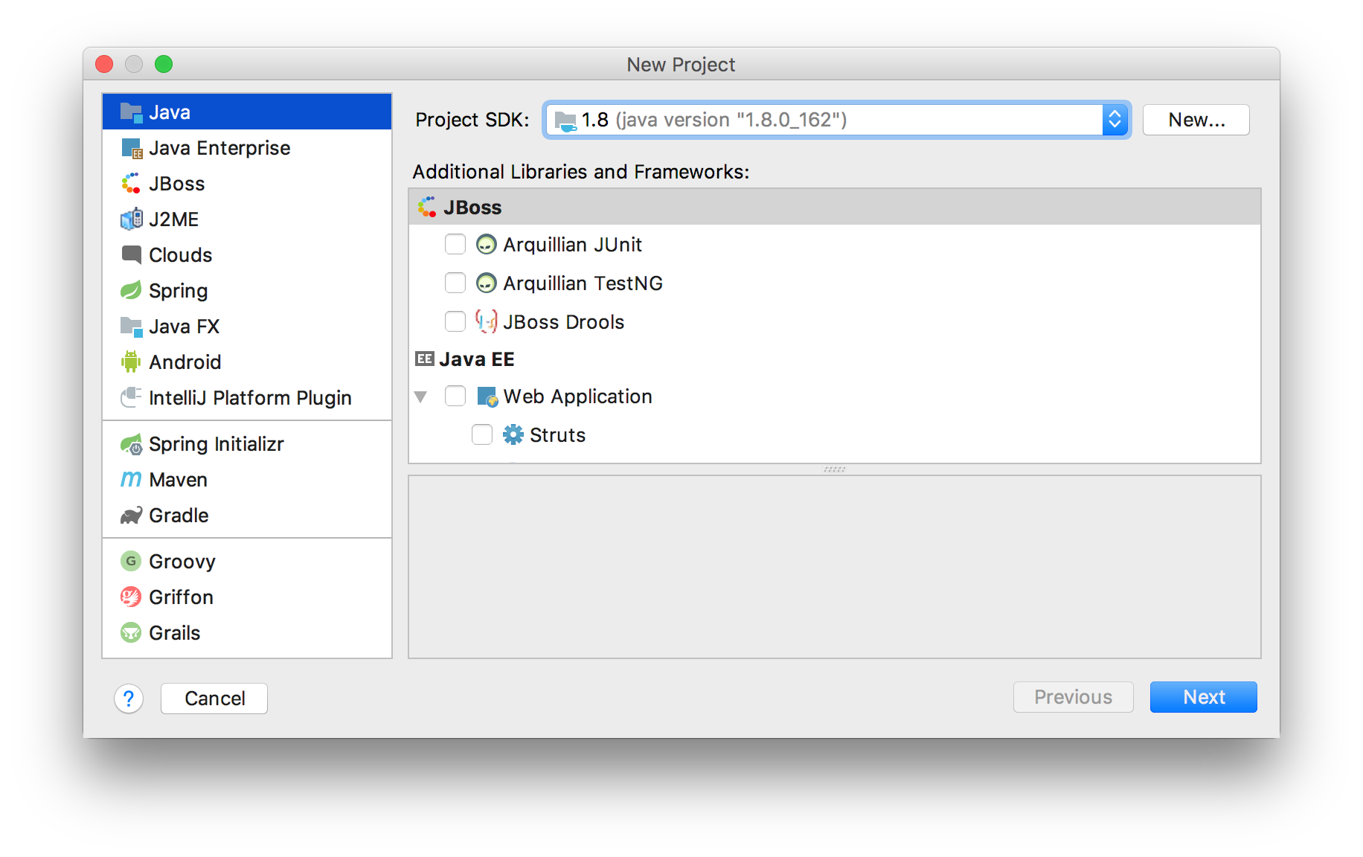Click the Maven 'm' icon
The width and height of the screenshot is (1363, 857).
pyautogui.click(x=131, y=480)
